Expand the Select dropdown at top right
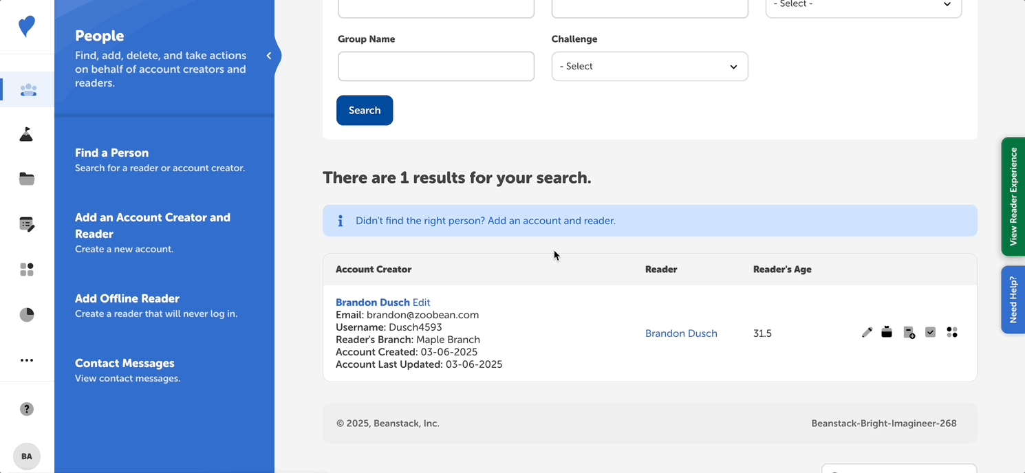Viewport: 1025px width, 473px height. (x=863, y=4)
